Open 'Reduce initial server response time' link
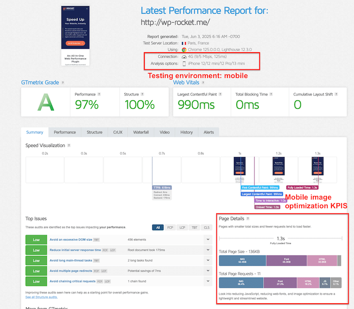354x309 pixels. coord(75,250)
